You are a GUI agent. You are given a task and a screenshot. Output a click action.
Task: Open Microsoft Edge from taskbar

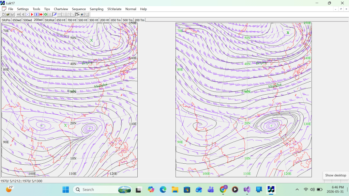click(163, 190)
